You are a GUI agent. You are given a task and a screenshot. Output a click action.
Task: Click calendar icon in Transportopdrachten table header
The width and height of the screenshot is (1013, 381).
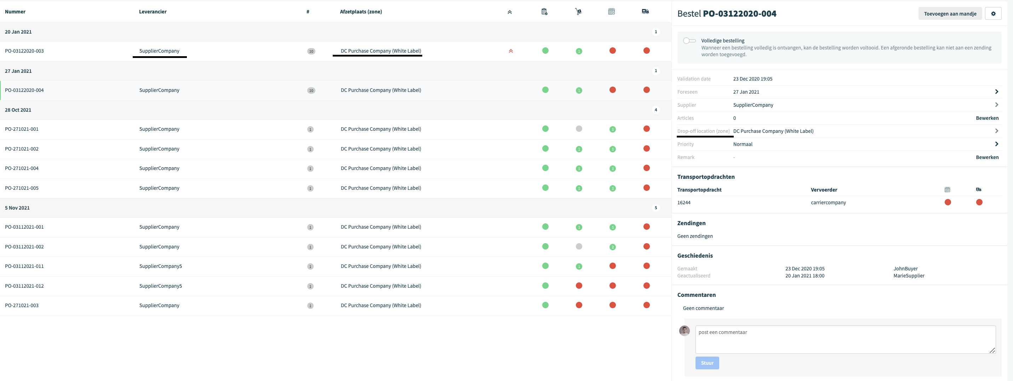947,190
